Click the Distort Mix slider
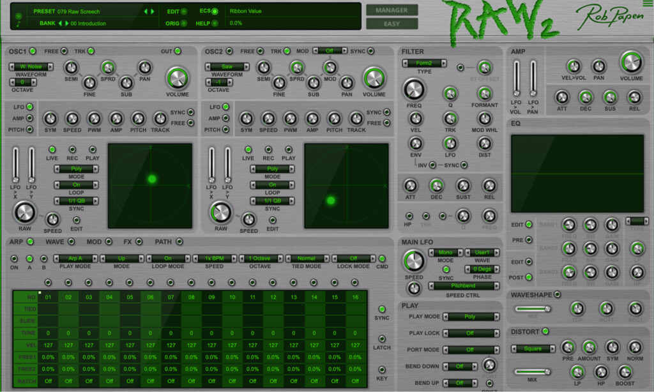The height and width of the screenshot is (392, 654). click(532, 372)
